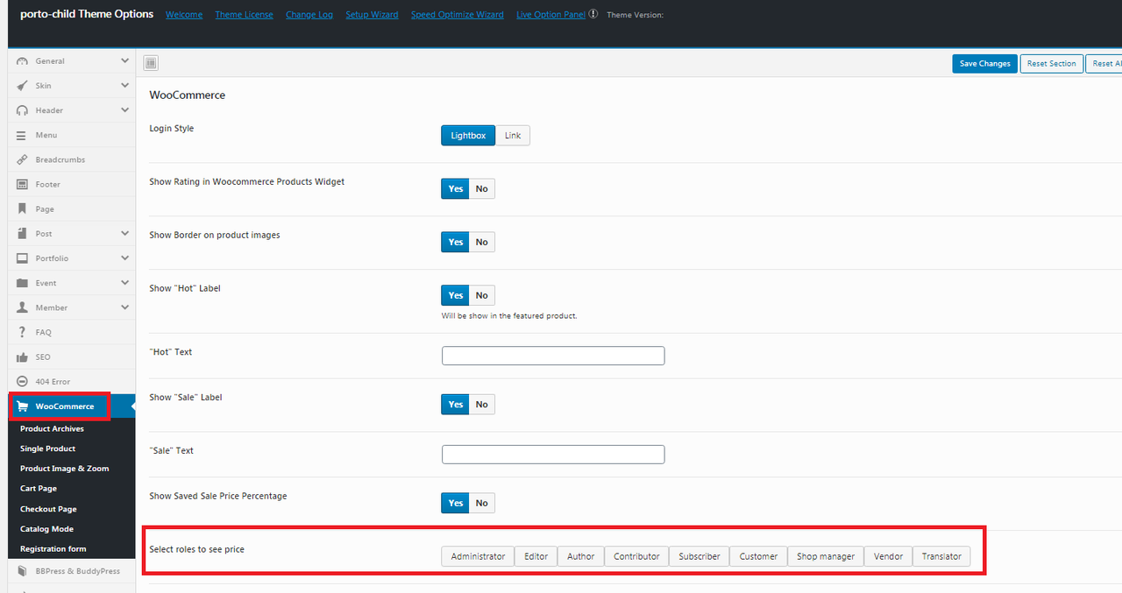Choose No for Show "Hot" Label
This screenshot has height=593, width=1122.
(x=482, y=295)
